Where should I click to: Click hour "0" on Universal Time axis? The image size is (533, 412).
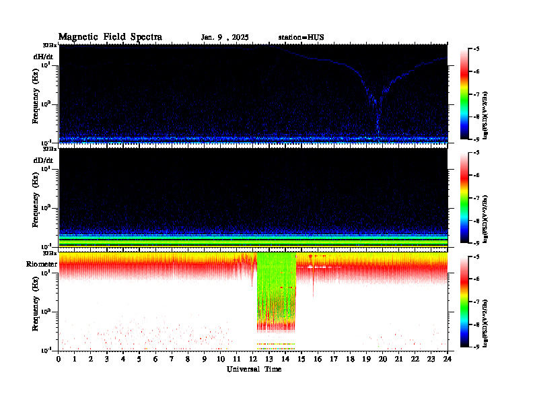tap(59, 359)
